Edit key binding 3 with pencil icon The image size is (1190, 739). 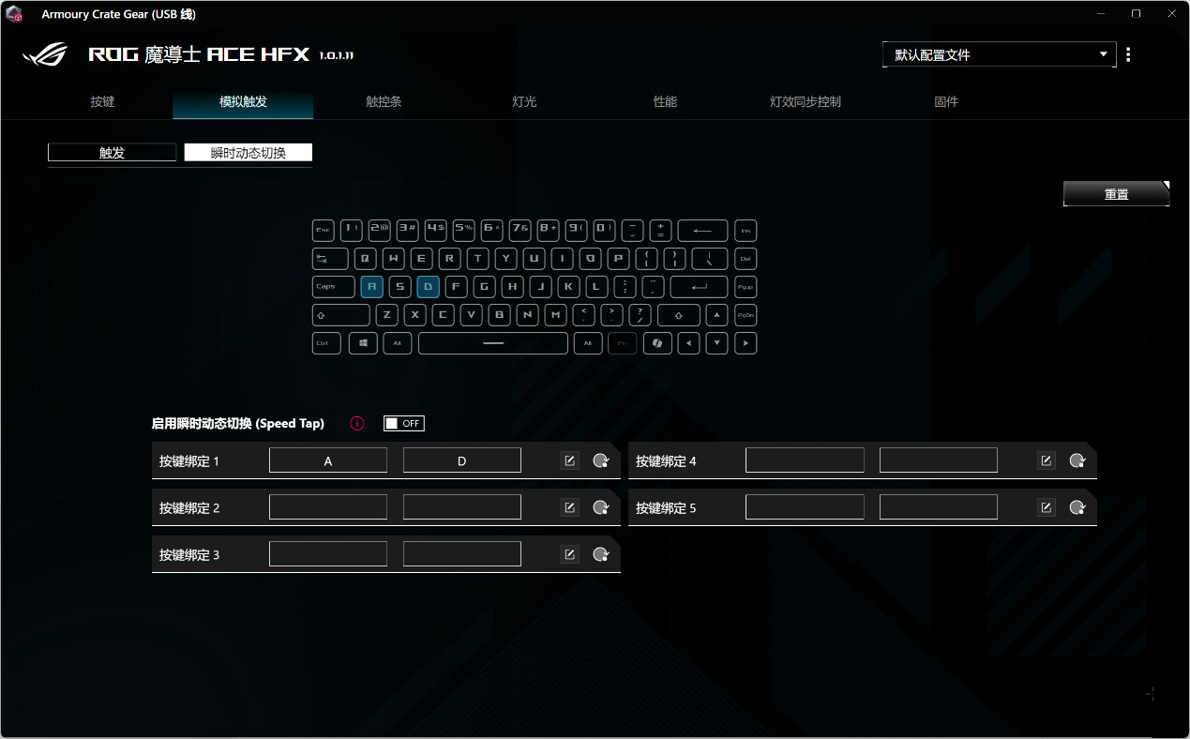[x=569, y=554]
